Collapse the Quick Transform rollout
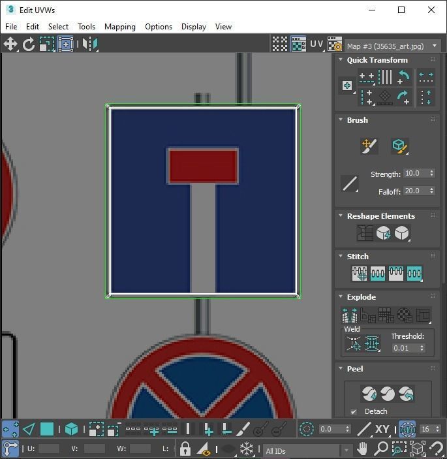Screen dimensions: 447x459 tap(341, 59)
